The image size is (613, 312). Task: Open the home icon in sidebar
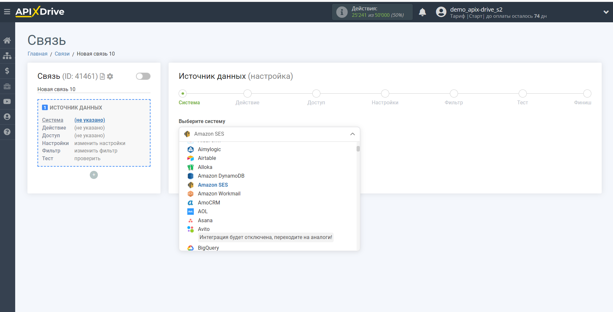7,40
